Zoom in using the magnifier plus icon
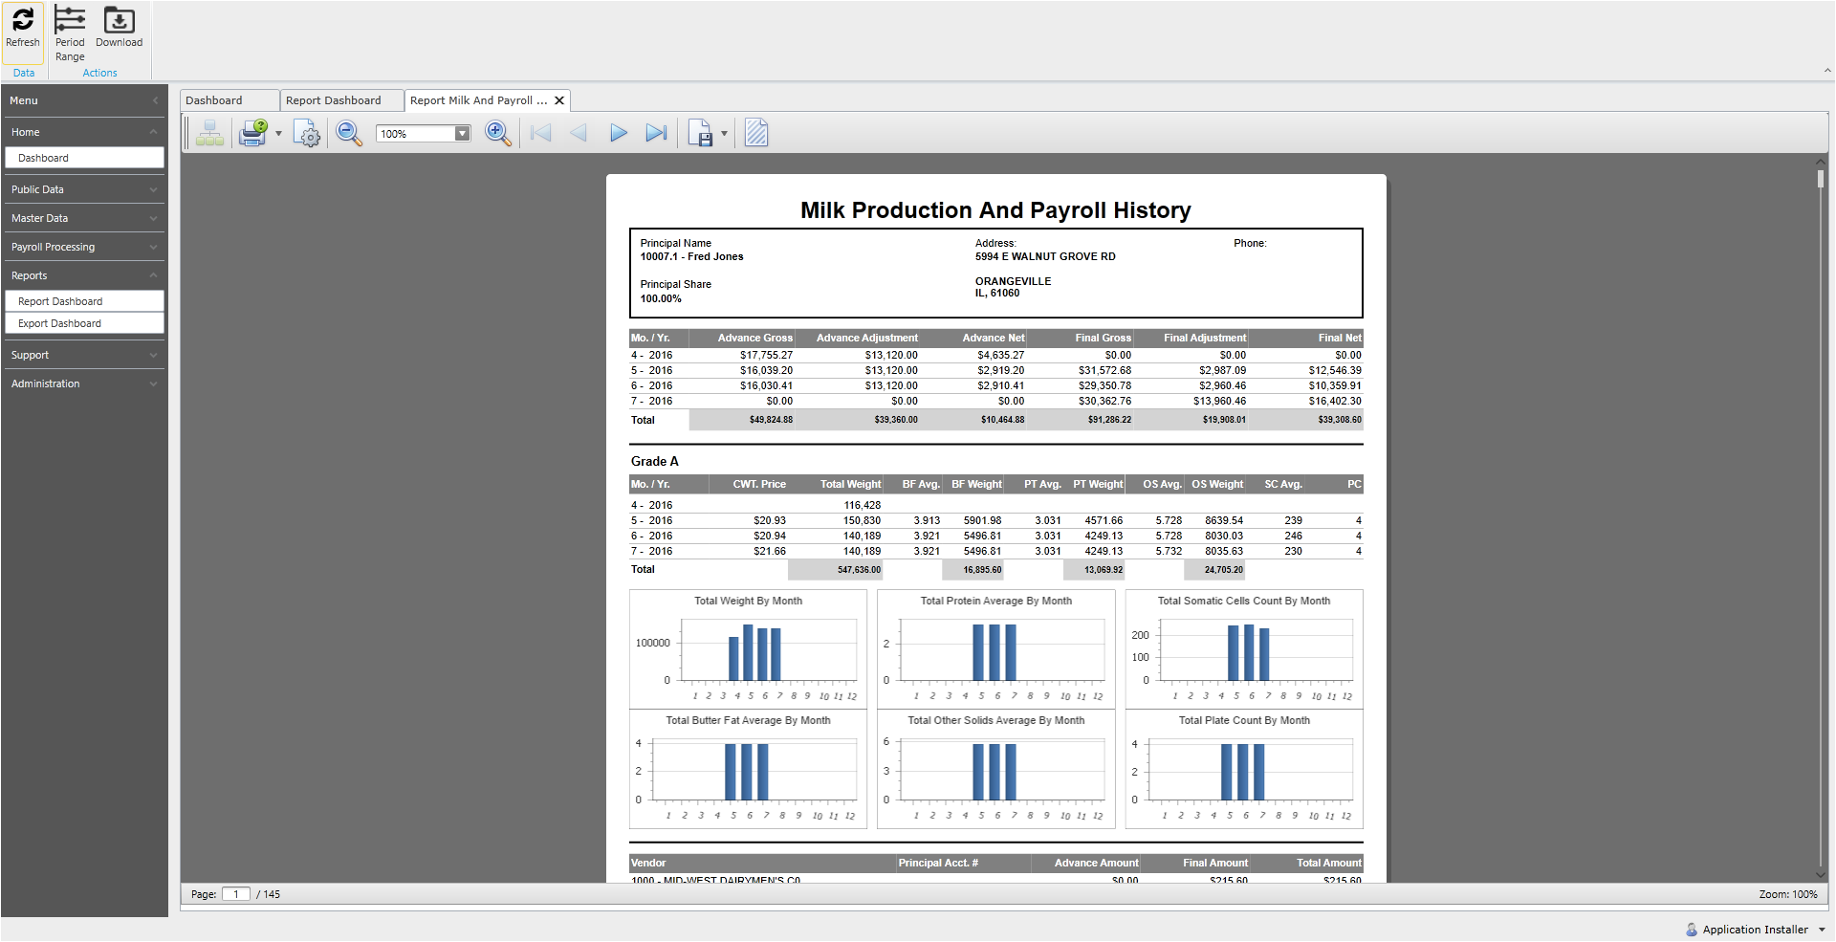Image resolution: width=1836 pixels, height=942 pixels. point(497,133)
